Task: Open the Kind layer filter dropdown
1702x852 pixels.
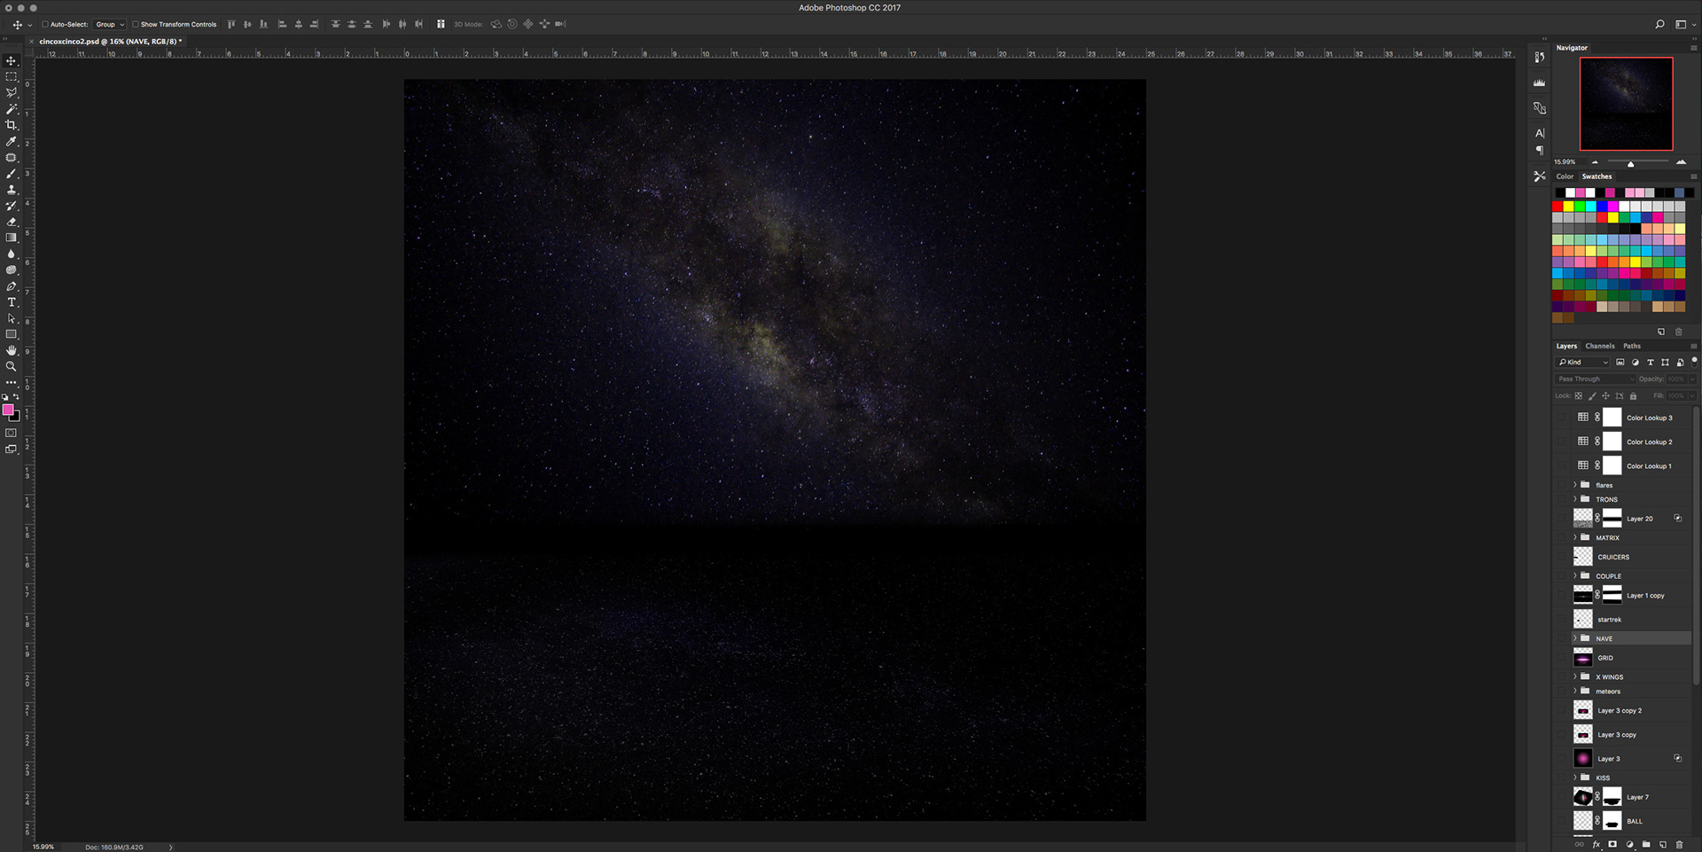Action: click(x=1583, y=363)
